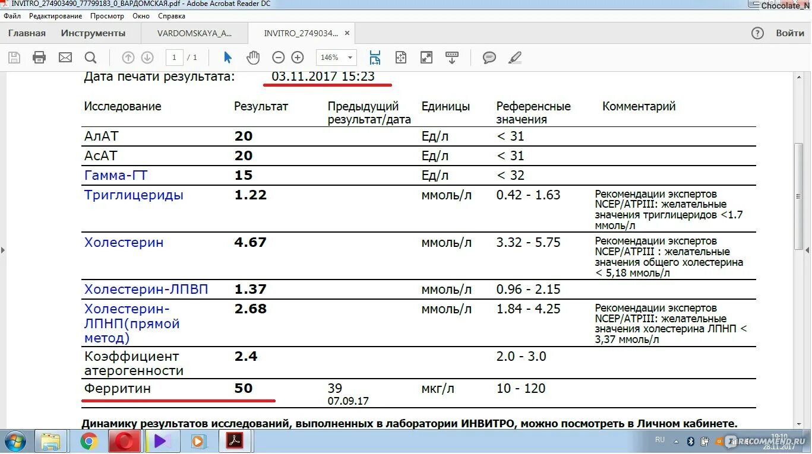Open the Справка menu
812x454 pixels.
coord(172,16)
